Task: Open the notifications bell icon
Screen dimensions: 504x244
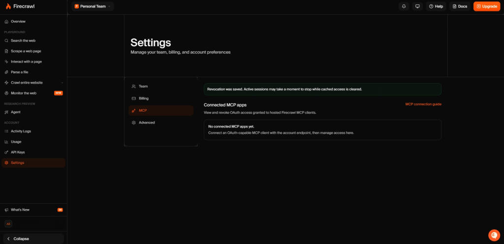Action: pos(404,6)
